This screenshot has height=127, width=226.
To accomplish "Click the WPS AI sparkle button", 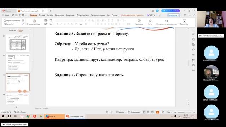I will coord(151,15).
